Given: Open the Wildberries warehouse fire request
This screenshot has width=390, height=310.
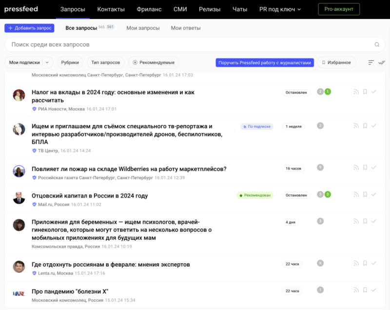Looking at the screenshot, I should click(129, 169).
